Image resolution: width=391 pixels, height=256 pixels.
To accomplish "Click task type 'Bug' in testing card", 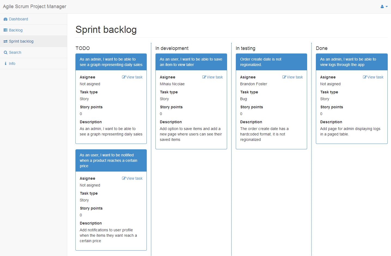I will coord(243,99).
